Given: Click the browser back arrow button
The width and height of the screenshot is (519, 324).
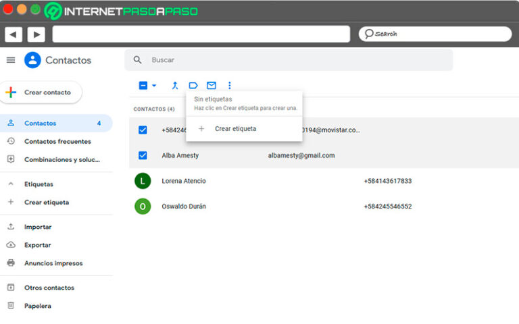Looking at the screenshot, I should click(x=14, y=34).
